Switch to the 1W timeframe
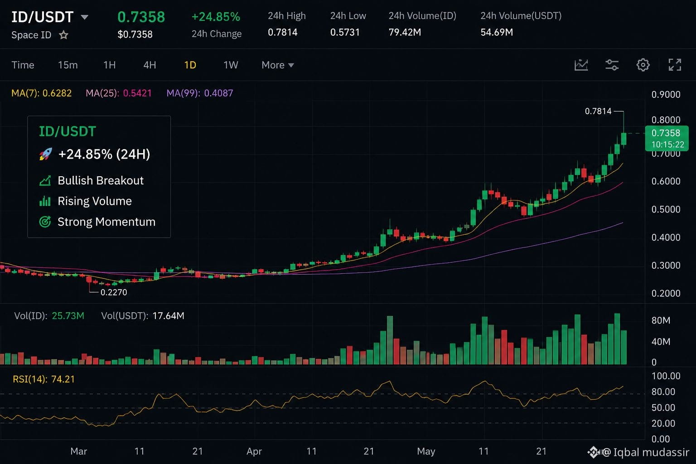This screenshot has width=696, height=464. 231,65
